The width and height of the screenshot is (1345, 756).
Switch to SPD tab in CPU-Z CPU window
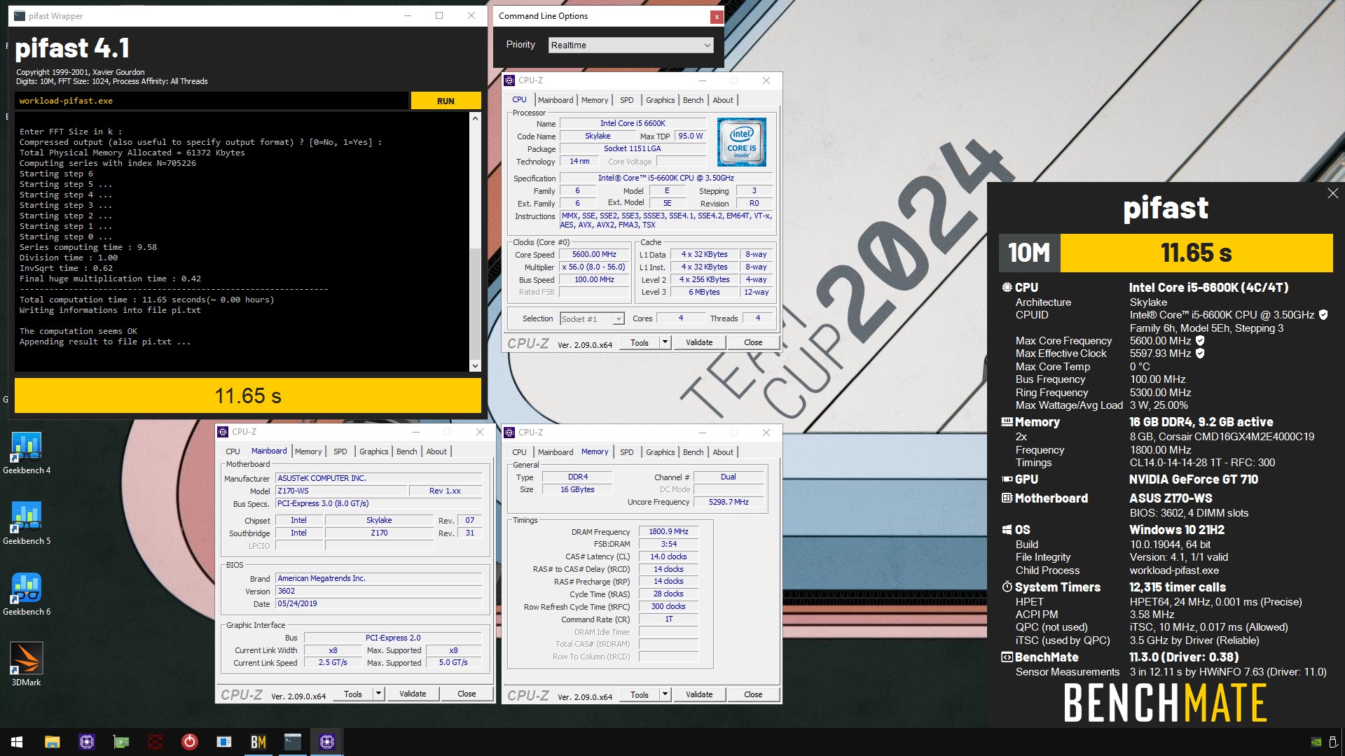(627, 100)
